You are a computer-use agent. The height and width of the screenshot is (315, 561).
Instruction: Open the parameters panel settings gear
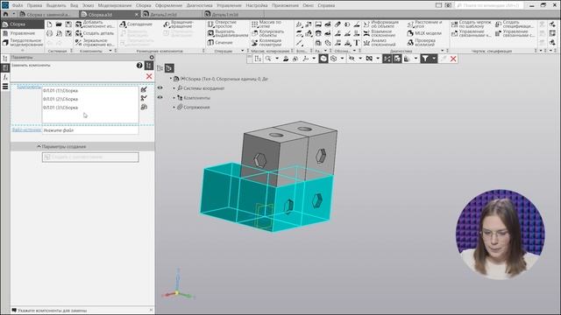pos(152,57)
